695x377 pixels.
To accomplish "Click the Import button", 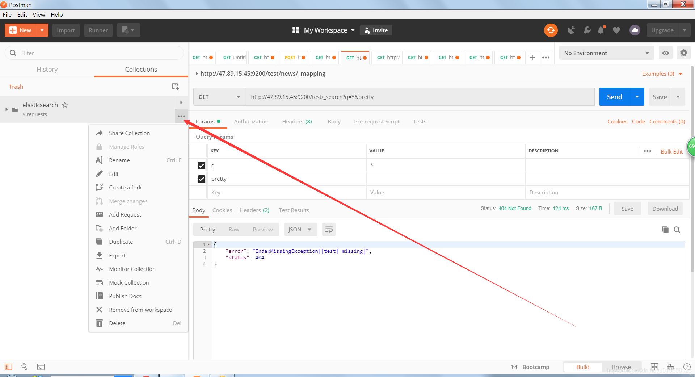I will 66,30.
